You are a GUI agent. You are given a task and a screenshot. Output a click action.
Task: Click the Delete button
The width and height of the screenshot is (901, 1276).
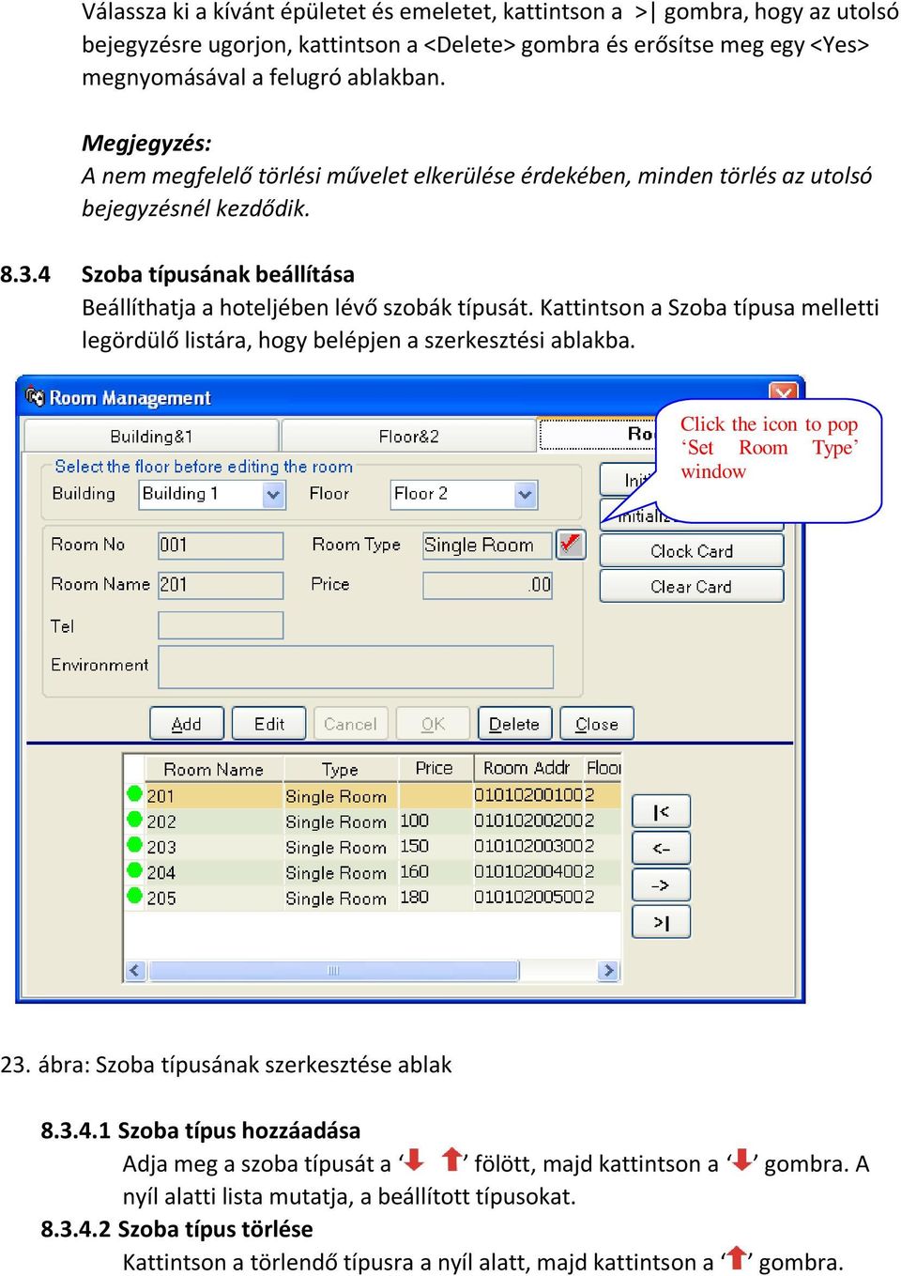(x=514, y=724)
